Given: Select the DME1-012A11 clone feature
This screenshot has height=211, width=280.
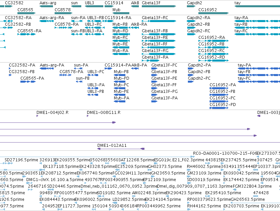Looking at the screenshot, I should coord(121,149).
